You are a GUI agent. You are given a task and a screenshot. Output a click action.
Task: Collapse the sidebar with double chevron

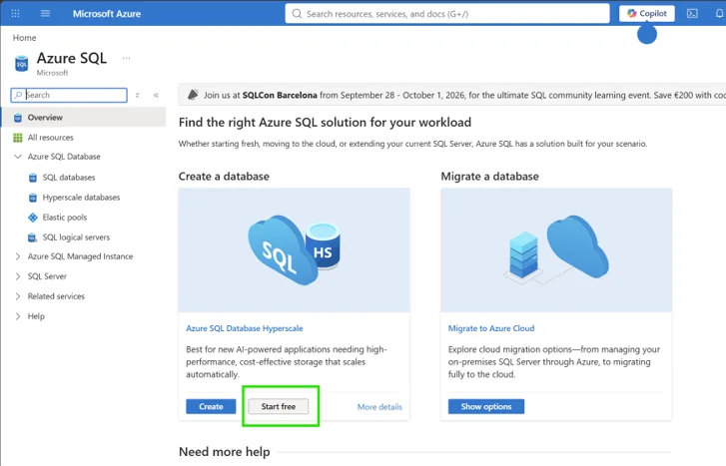[x=156, y=96]
